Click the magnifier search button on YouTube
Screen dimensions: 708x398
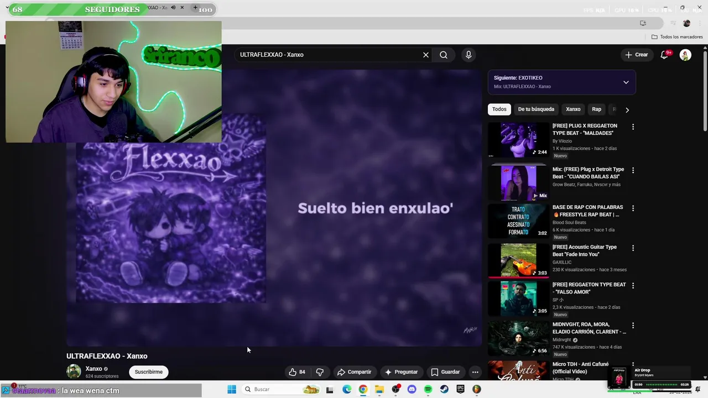tap(444, 55)
